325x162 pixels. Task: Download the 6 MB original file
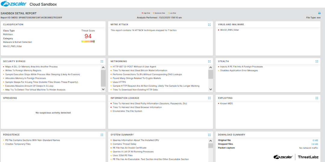point(315,140)
